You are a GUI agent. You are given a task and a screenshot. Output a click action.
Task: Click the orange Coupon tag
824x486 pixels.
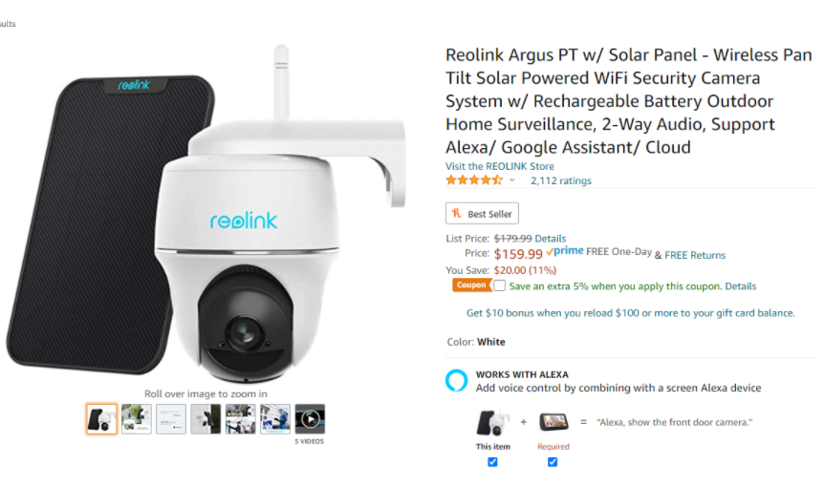coord(471,285)
